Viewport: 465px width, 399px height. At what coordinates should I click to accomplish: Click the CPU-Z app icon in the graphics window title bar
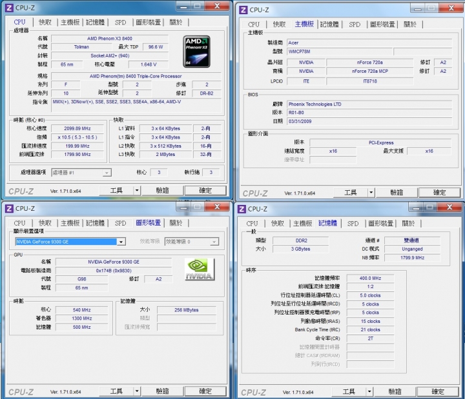9,209
